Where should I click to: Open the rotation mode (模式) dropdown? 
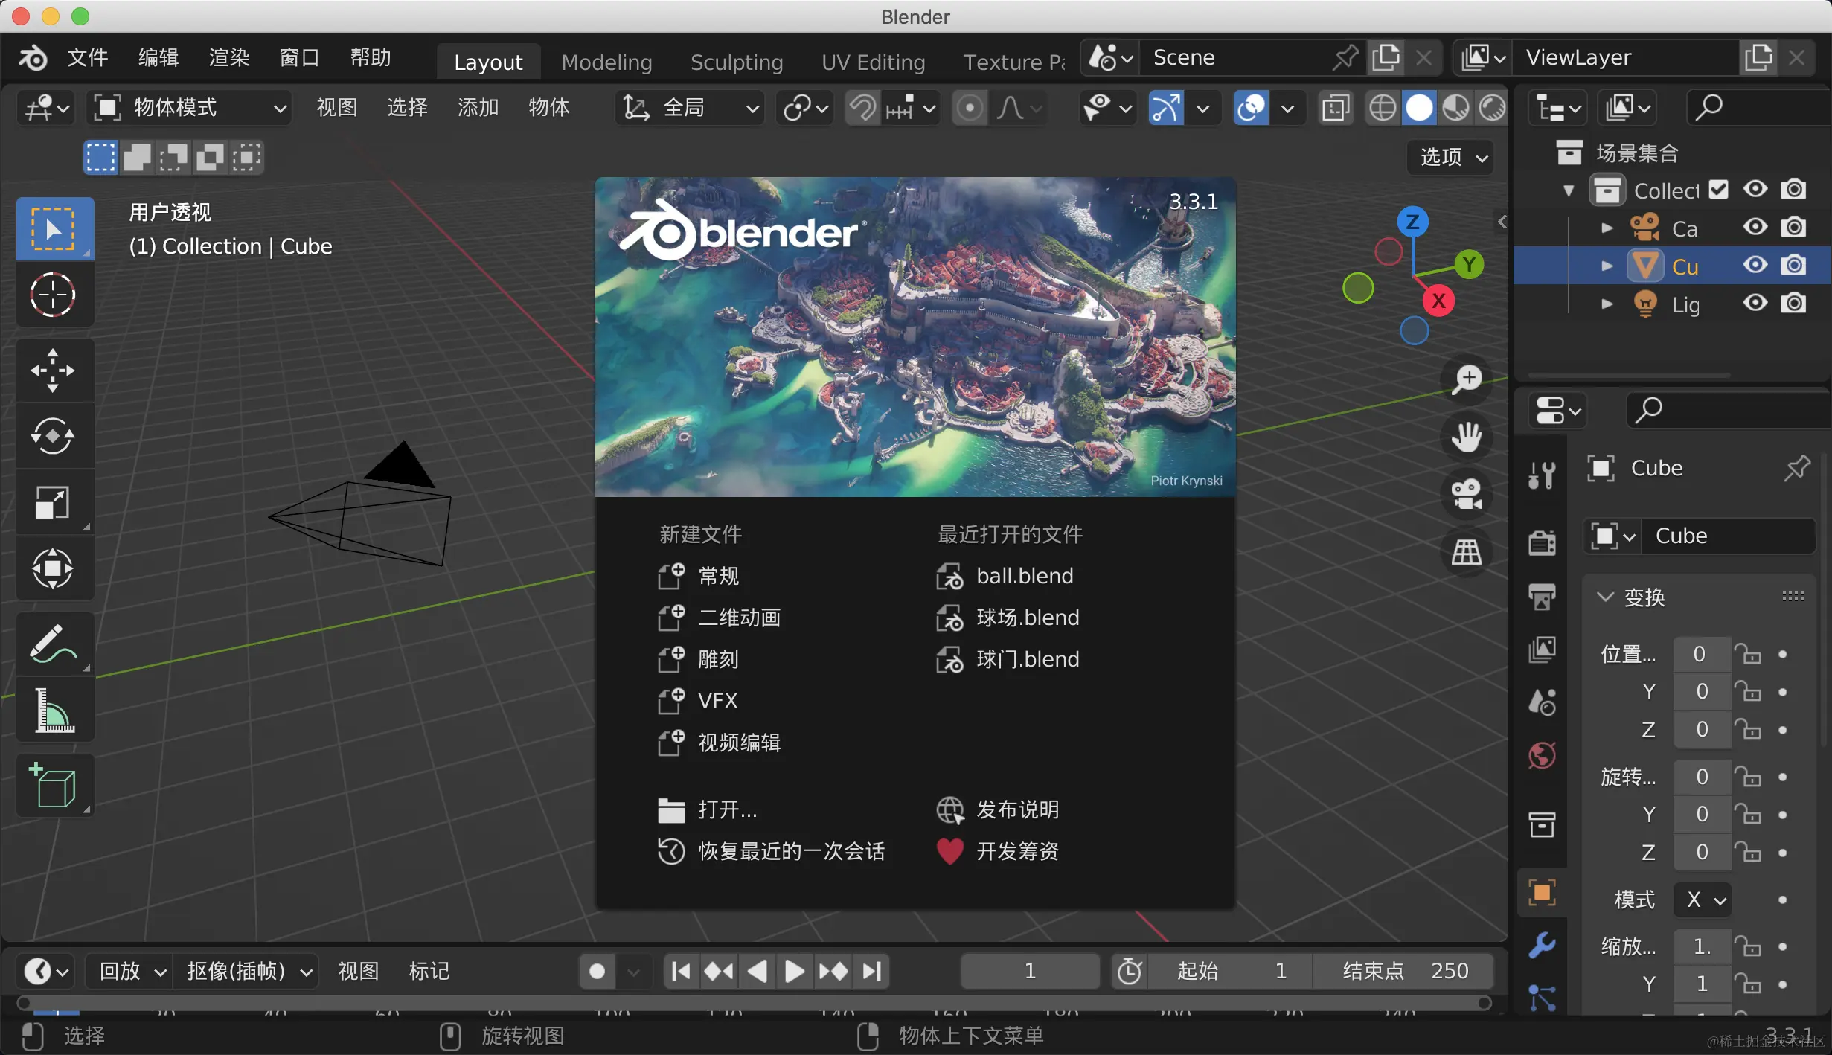(1703, 900)
